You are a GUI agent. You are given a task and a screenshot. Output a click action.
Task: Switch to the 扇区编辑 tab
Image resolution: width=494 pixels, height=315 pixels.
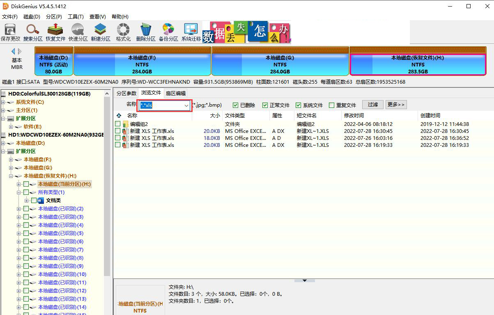pyautogui.click(x=176, y=93)
